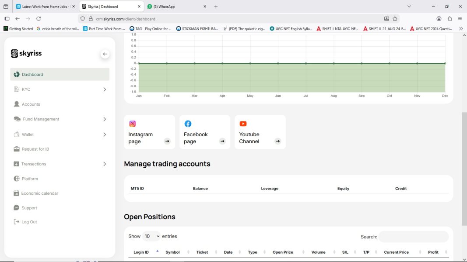Bookmark this page with star icon
Viewport: 467px width, 262px height.
(395, 19)
